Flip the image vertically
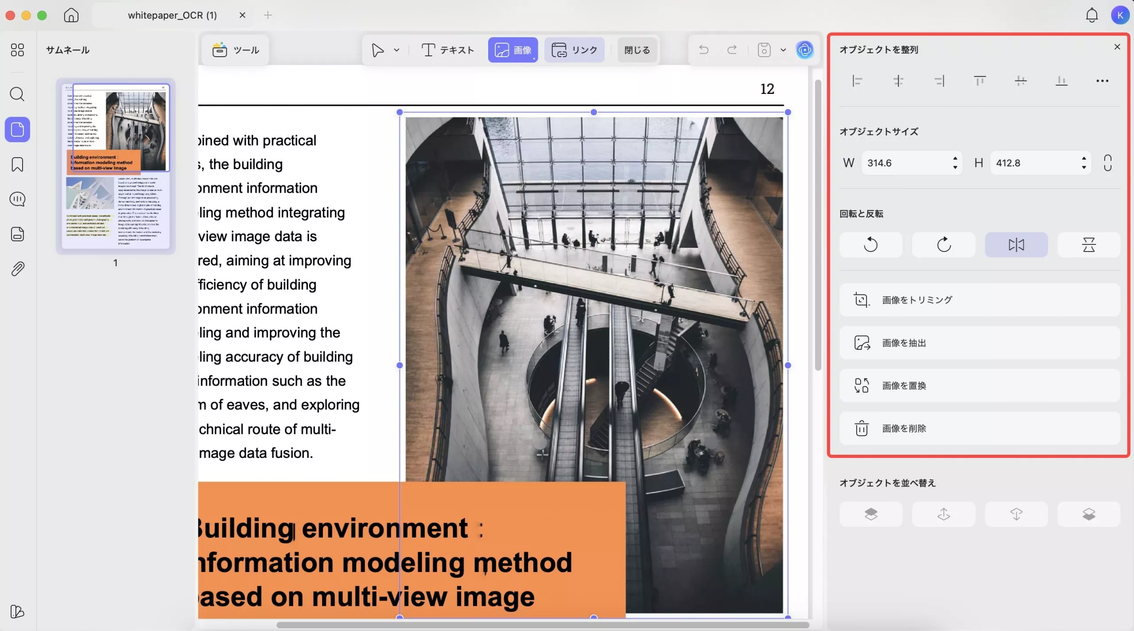The height and width of the screenshot is (631, 1134). pos(1088,244)
